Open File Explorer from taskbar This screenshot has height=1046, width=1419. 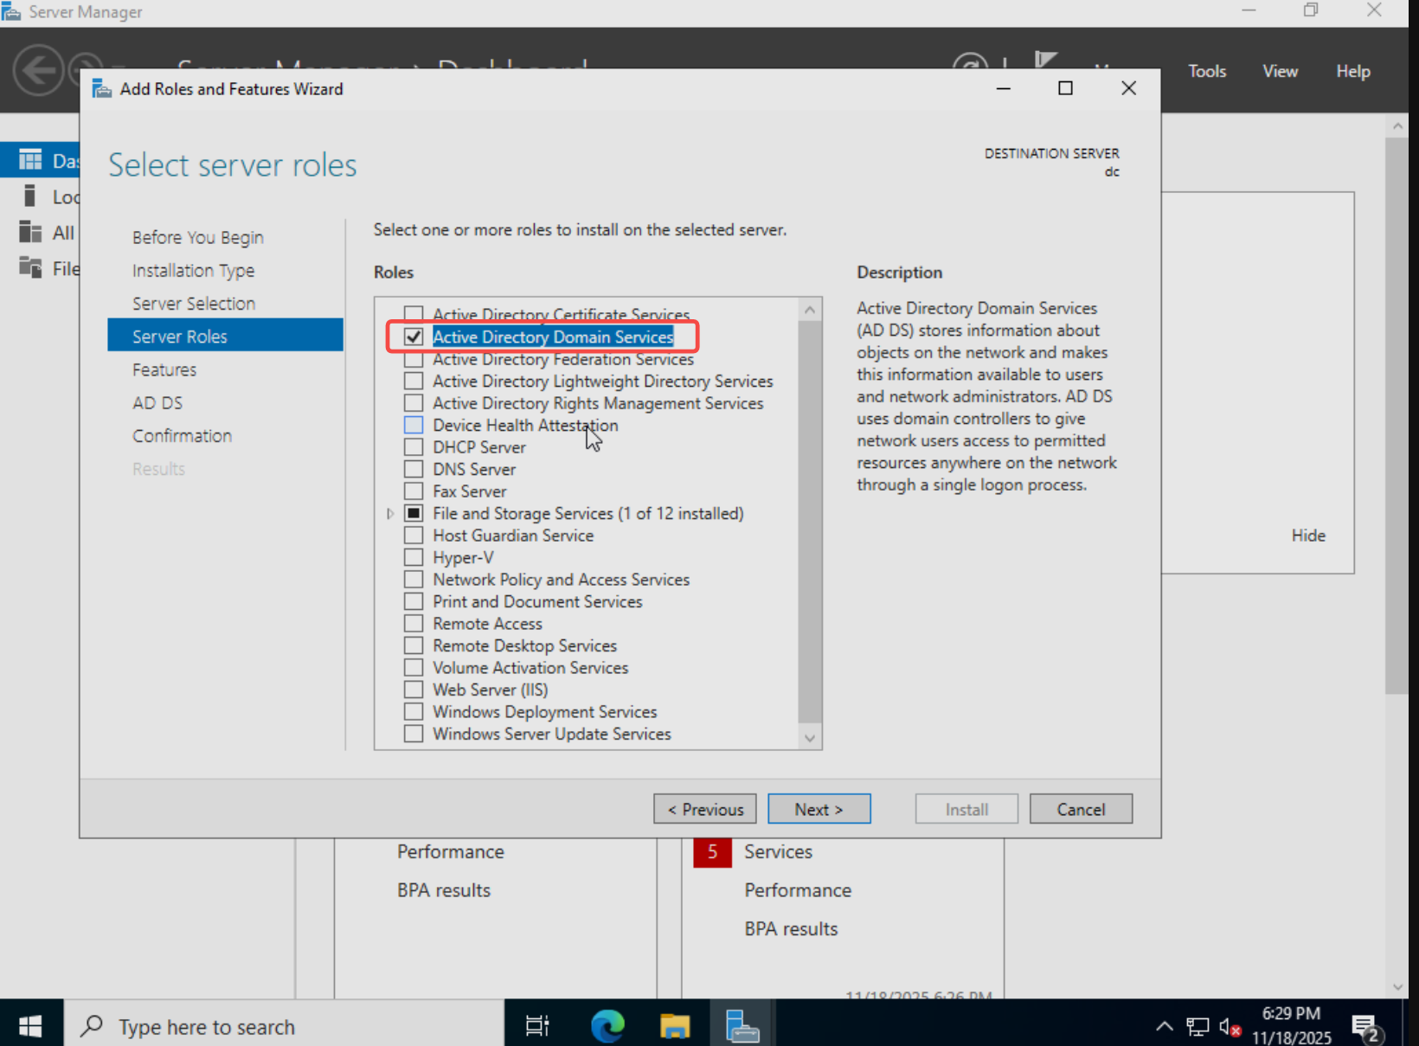tap(675, 1026)
